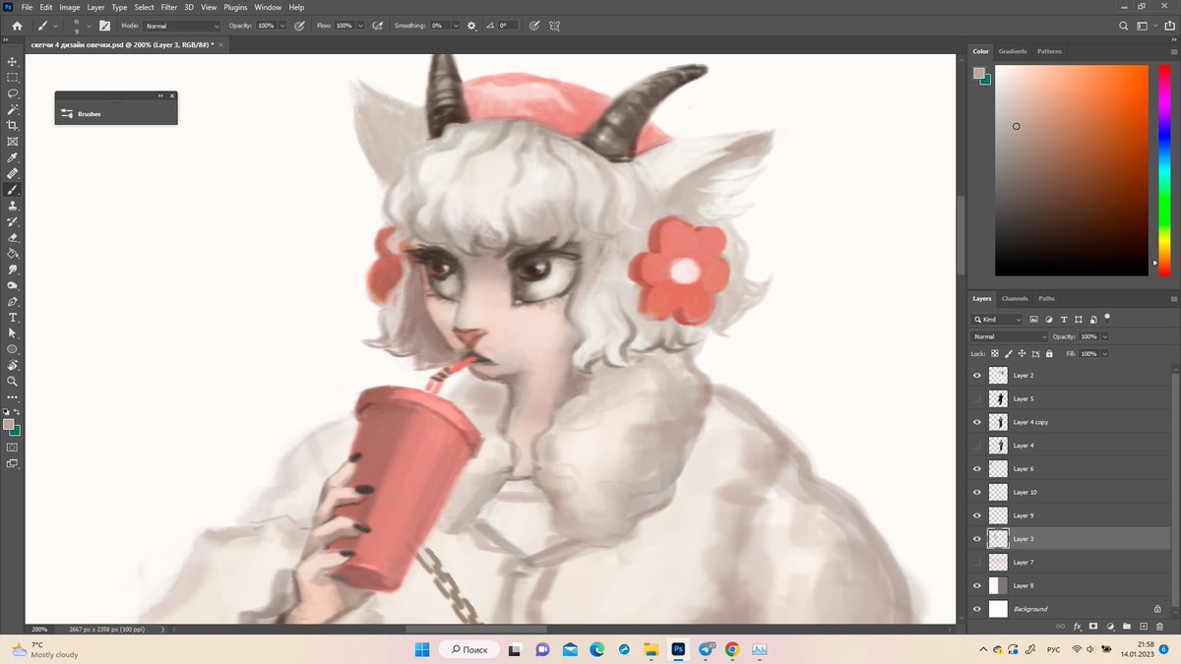Hide Layer 6 visibility eye
This screenshot has height=664, width=1181.
[977, 468]
